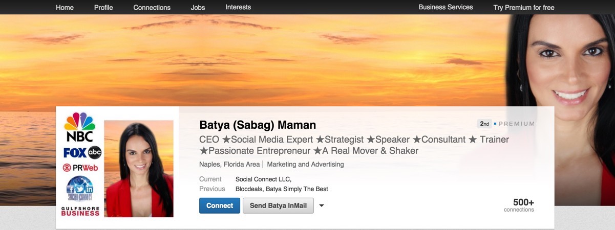The width and height of the screenshot is (615, 230).
Task: Click the NBC peacock logo
Action: (x=79, y=127)
